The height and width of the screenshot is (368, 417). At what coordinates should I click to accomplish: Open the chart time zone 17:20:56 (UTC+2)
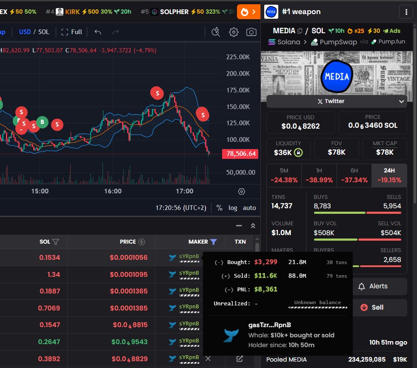point(181,208)
